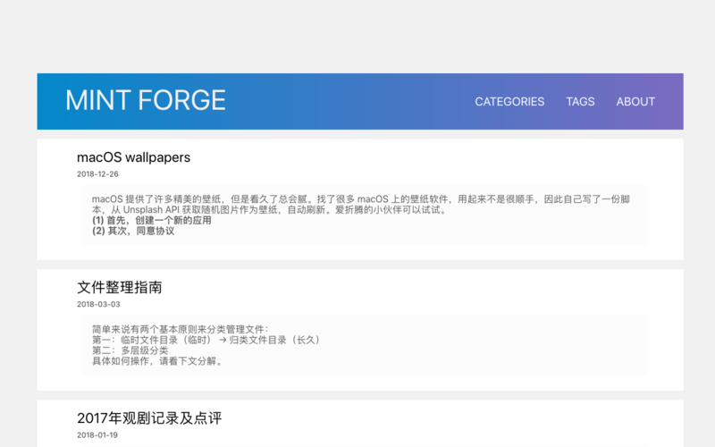This screenshot has width=715, height=447.
Task: Click the excerpt line starting "macOS 提供了许多精美的壁纸"
Action: point(268,199)
